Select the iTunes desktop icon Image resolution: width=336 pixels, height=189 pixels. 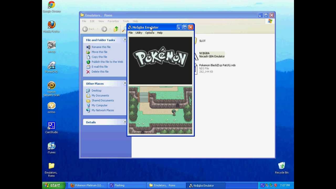(51, 148)
